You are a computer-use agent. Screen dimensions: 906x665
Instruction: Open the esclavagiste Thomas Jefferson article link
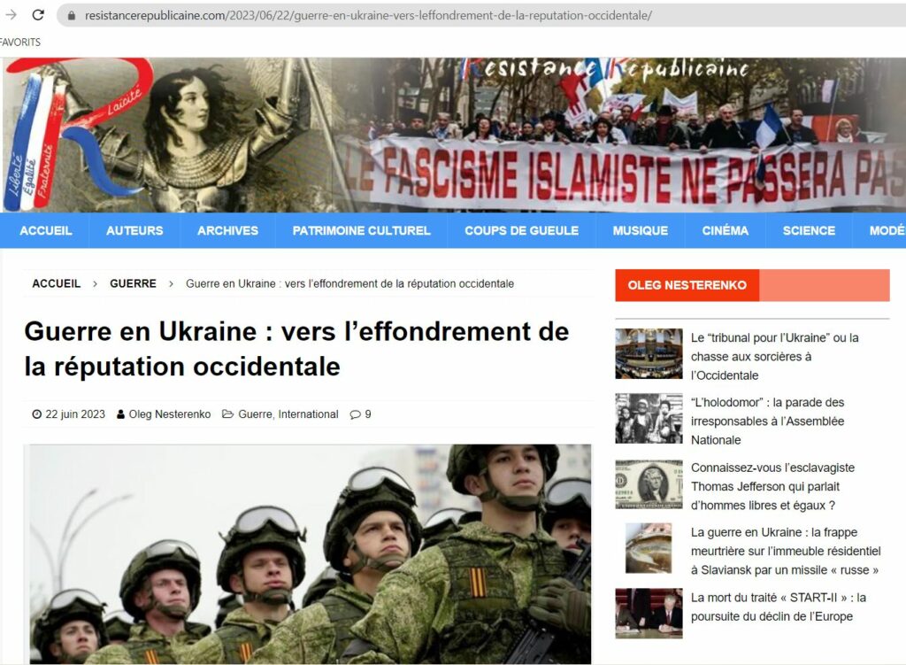point(772,486)
